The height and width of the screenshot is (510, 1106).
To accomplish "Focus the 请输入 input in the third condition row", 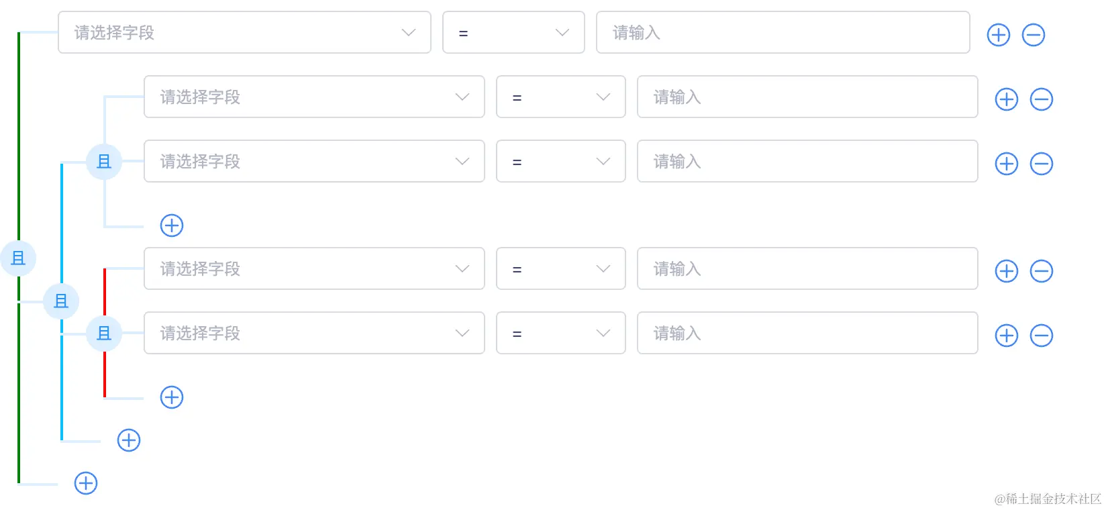I will 807,161.
